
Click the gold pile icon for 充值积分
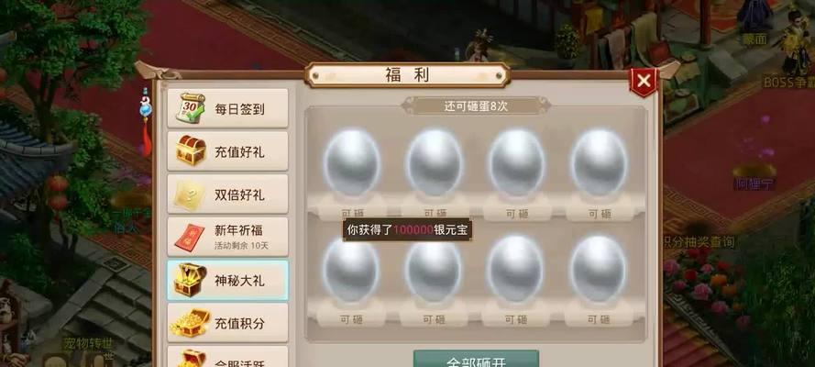click(x=190, y=323)
